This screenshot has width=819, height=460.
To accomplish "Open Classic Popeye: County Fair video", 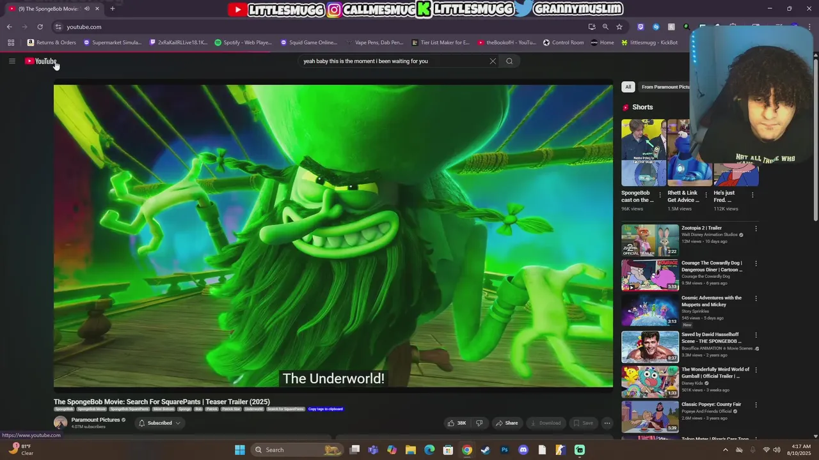I will click(x=650, y=417).
